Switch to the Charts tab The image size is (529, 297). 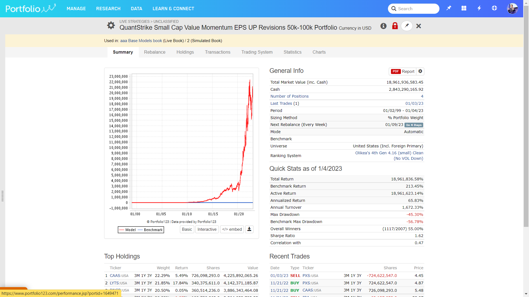[319, 52]
